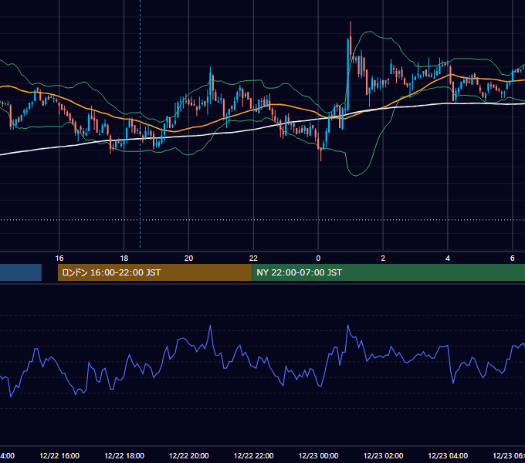
Task: Click the "12/22 20:00" date label
Action: tap(189, 455)
